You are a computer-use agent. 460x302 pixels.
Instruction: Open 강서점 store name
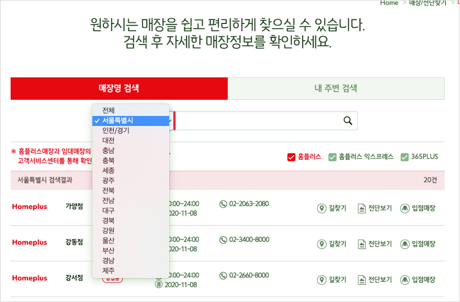tap(74, 277)
